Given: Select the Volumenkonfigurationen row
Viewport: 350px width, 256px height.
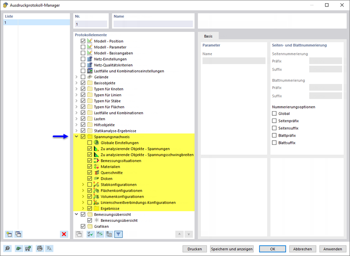Looking at the screenshot, I should pyautogui.click(x=134, y=196).
